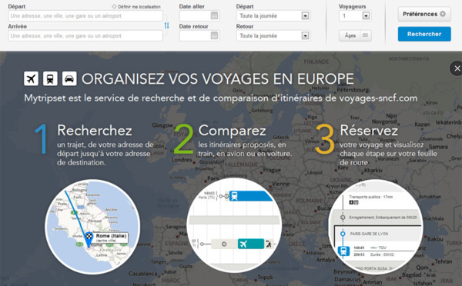Screen dimensions: 462x286
Task: Click the target icon beside Définir ma localisation
Action: point(114,6)
